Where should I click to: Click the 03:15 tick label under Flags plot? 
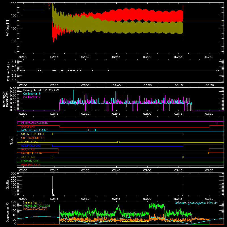pos(178,171)
